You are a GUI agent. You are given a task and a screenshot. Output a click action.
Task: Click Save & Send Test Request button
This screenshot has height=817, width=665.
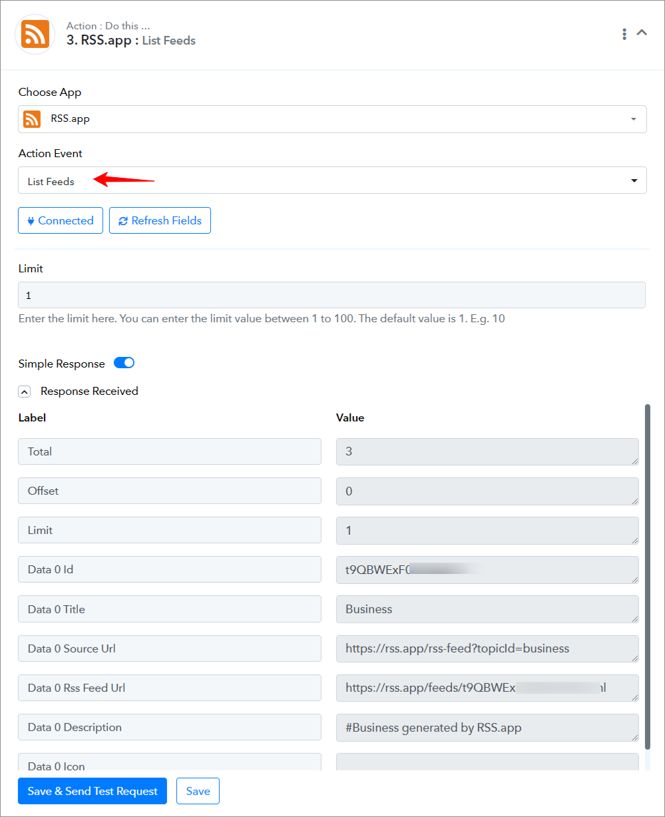(x=93, y=791)
